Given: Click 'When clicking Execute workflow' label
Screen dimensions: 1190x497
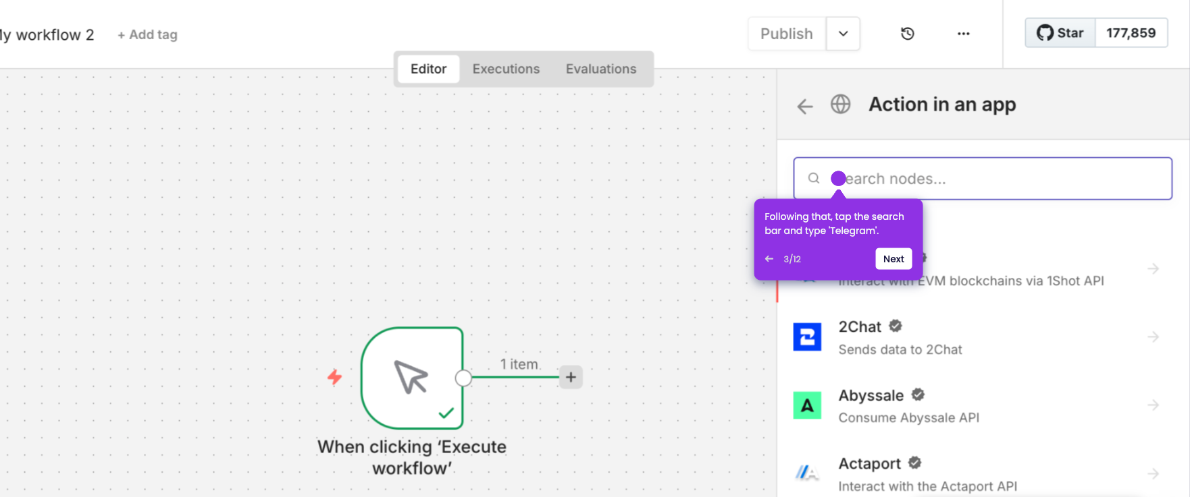Looking at the screenshot, I should (x=412, y=457).
